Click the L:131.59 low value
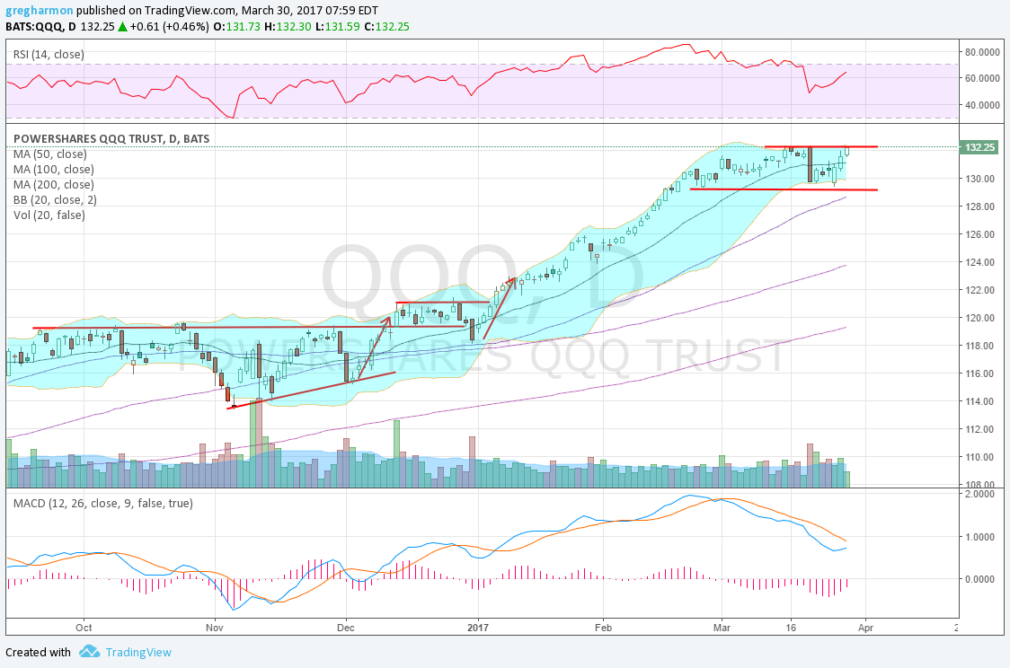This screenshot has height=668, width=1010. point(337,26)
